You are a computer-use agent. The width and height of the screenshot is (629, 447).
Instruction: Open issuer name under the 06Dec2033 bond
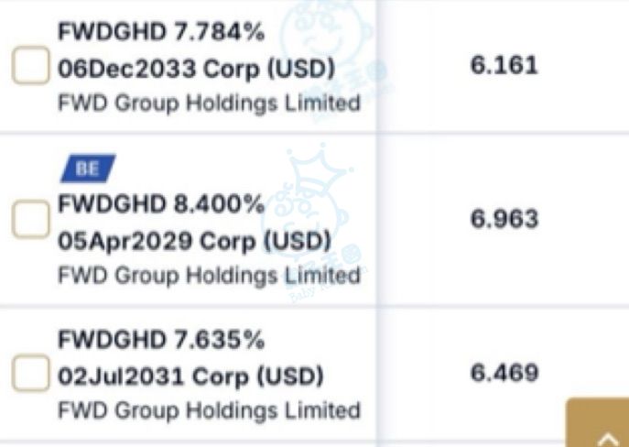tap(210, 104)
